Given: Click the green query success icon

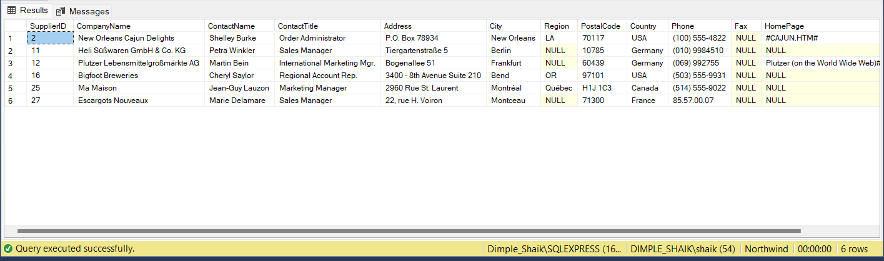Looking at the screenshot, I should pyautogui.click(x=8, y=249).
